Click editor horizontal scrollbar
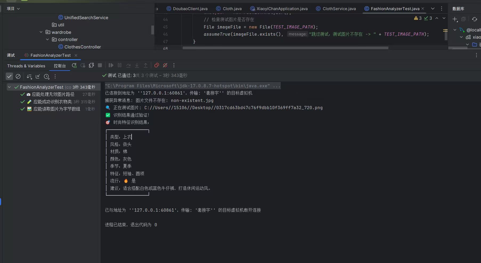The image size is (481, 263). point(285,48)
